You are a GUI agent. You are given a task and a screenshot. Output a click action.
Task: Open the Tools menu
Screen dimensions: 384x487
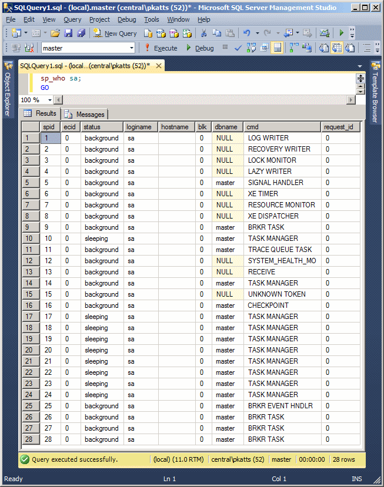click(151, 19)
